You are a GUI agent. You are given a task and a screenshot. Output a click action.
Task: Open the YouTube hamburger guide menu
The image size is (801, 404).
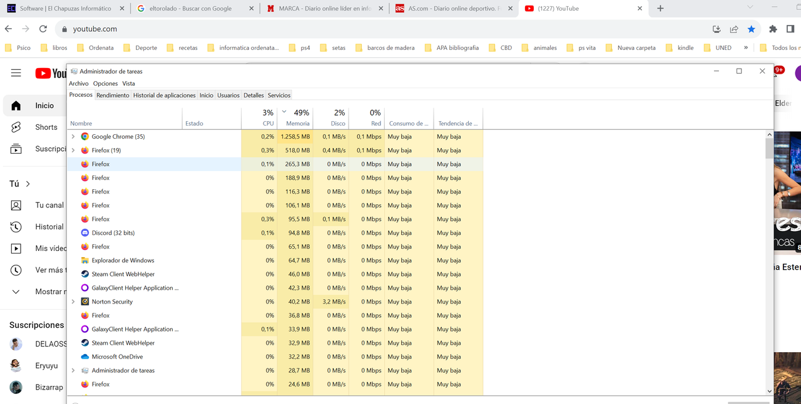click(x=16, y=73)
